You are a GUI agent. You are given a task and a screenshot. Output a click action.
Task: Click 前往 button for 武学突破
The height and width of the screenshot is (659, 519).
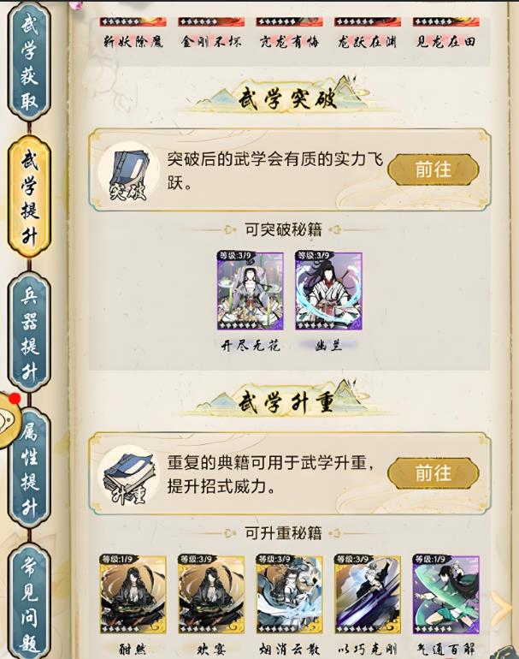[433, 169]
